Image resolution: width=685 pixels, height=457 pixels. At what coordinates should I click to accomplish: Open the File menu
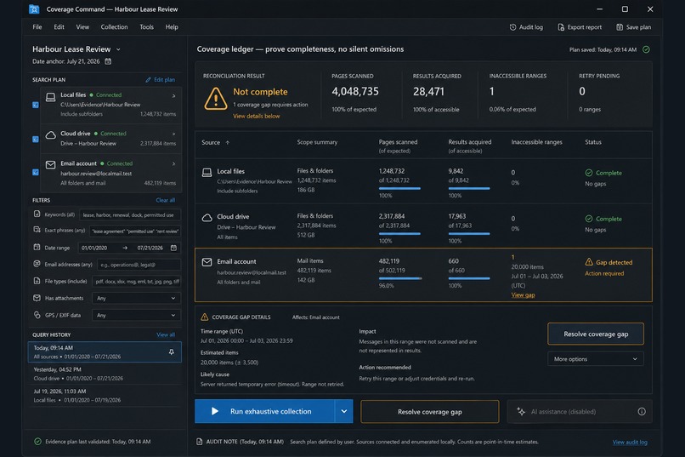pyautogui.click(x=37, y=27)
